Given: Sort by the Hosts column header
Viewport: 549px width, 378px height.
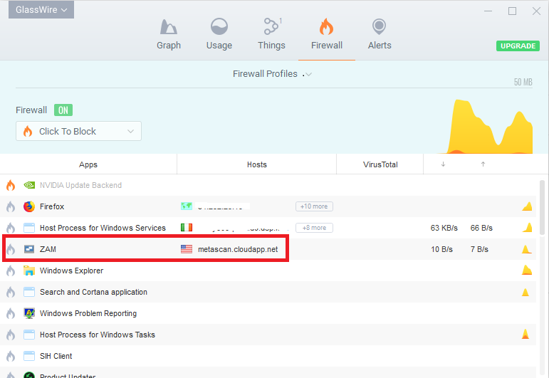Looking at the screenshot, I should (x=256, y=164).
